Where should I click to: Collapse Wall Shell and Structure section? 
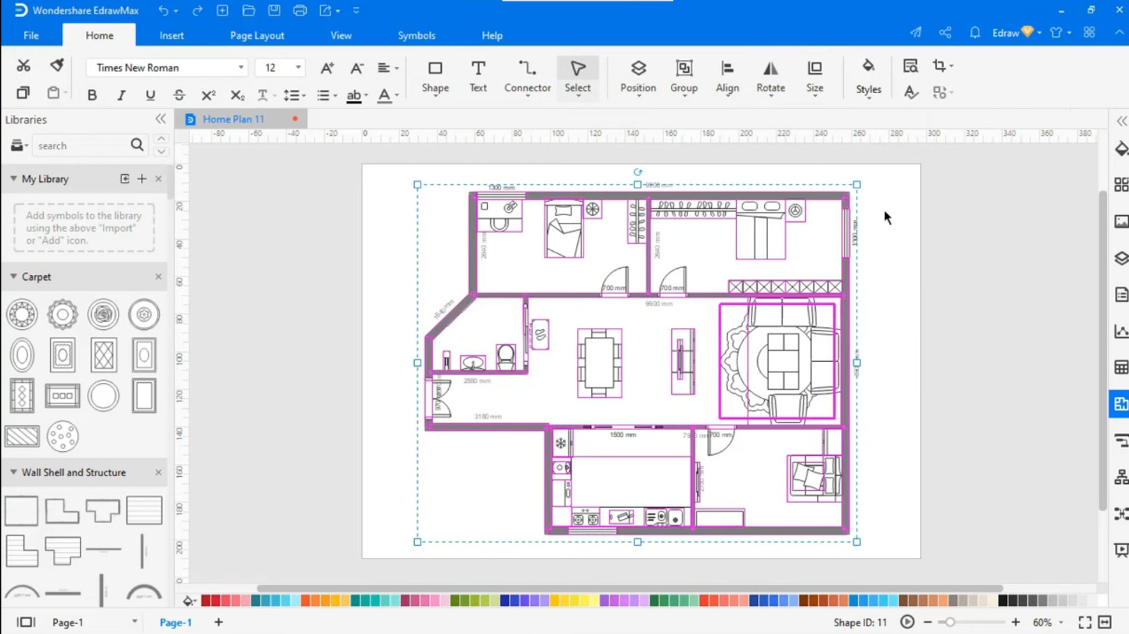13,472
